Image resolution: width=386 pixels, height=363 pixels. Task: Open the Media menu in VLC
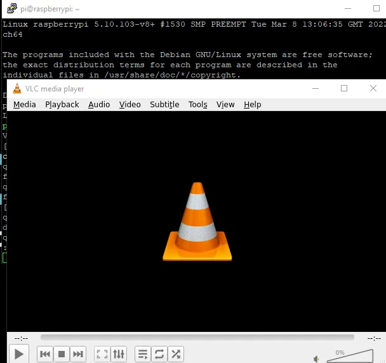(x=24, y=105)
